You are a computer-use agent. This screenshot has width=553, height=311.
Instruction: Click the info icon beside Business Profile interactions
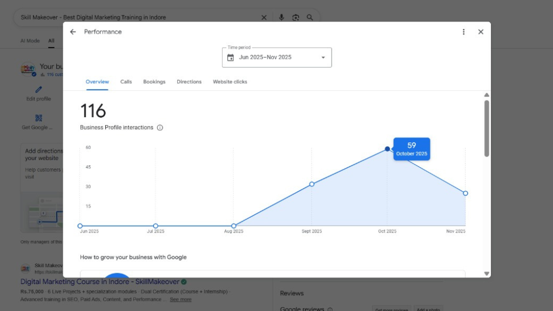(160, 128)
